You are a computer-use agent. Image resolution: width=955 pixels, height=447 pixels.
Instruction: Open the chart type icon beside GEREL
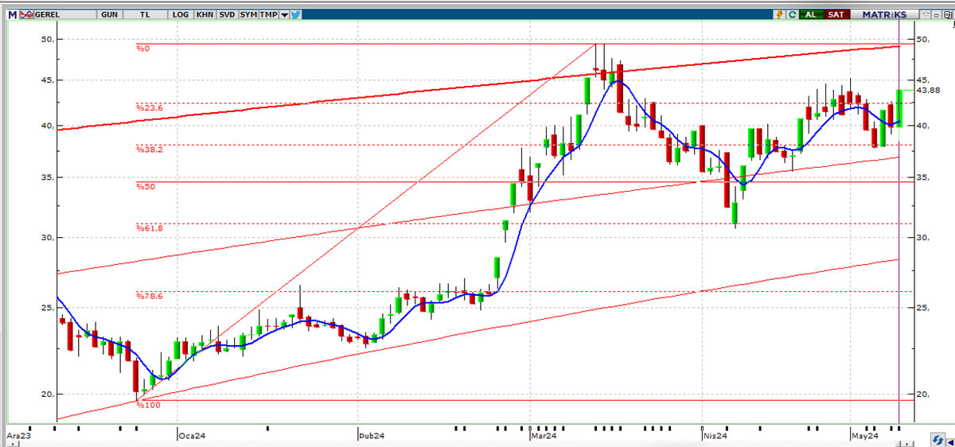(26, 14)
